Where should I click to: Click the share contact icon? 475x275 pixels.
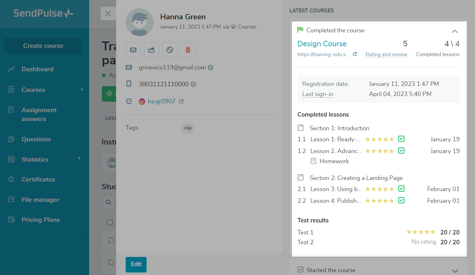tap(151, 50)
